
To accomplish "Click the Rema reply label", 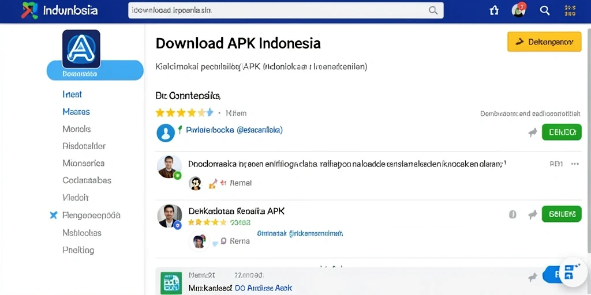I will pos(240,241).
